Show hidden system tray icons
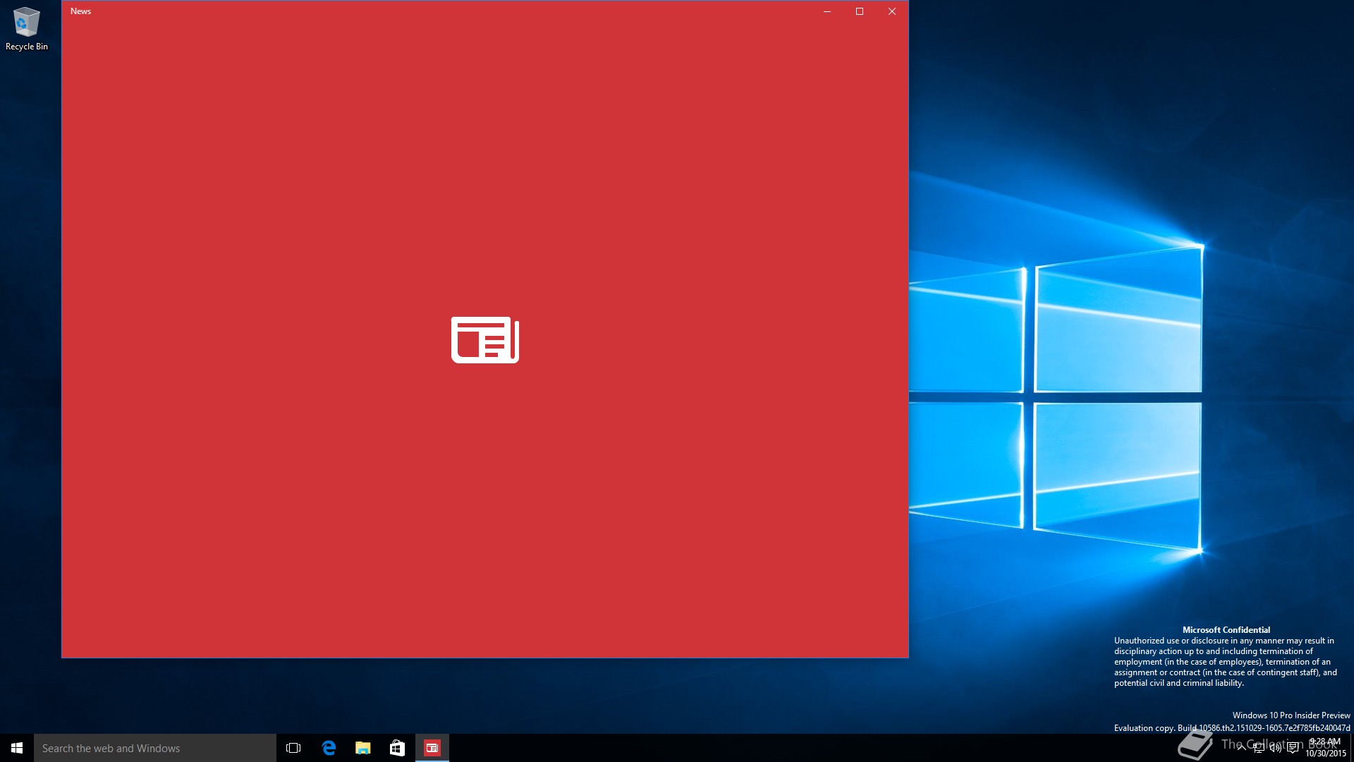This screenshot has height=762, width=1354. tap(1241, 748)
